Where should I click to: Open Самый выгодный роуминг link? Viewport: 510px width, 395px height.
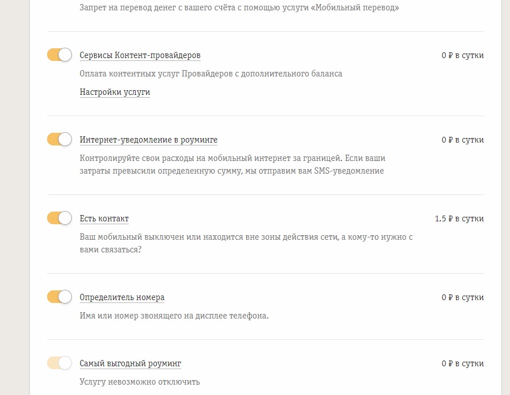131,363
